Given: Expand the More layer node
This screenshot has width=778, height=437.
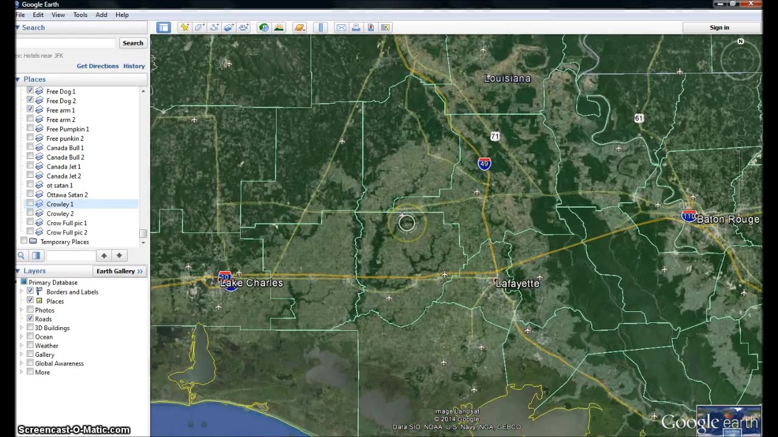Looking at the screenshot, I should pos(22,372).
